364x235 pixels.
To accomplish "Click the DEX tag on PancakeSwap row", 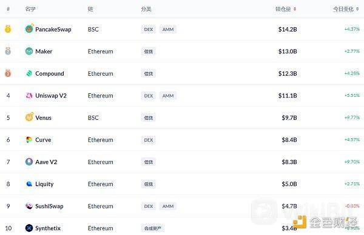I will (149, 30).
